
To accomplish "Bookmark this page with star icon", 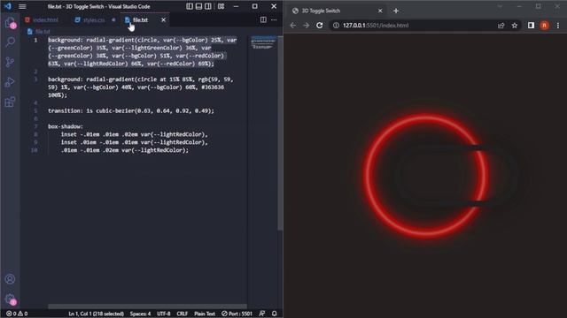I will [x=515, y=26].
